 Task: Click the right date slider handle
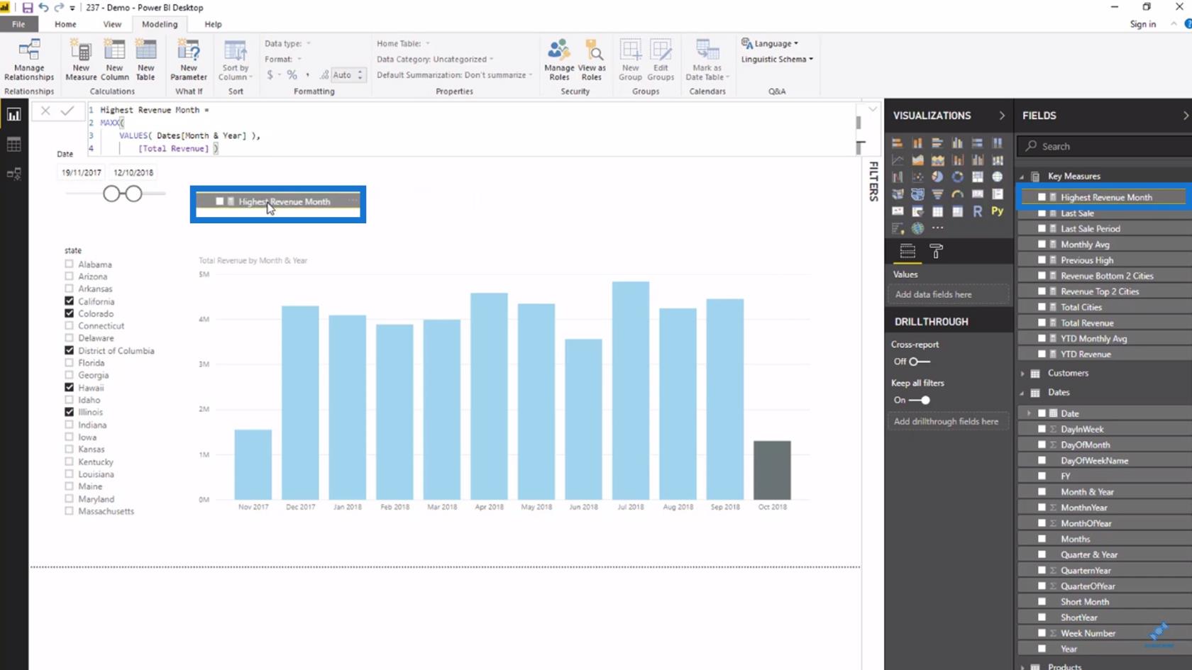(x=133, y=194)
